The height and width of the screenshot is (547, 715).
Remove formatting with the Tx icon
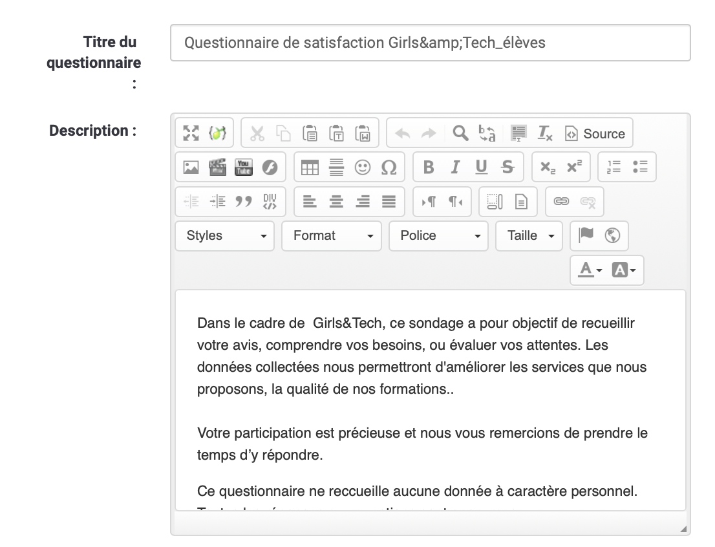(545, 133)
